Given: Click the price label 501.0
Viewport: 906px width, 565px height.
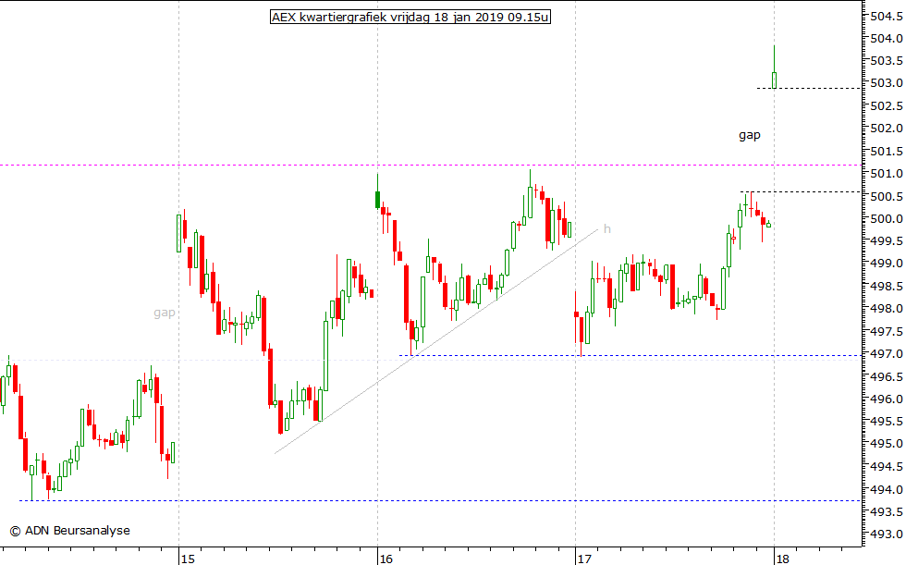Looking at the screenshot, I should tap(887, 173).
